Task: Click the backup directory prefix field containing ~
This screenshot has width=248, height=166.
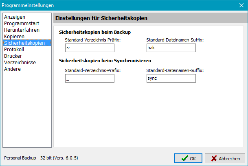Action: pos(90,48)
